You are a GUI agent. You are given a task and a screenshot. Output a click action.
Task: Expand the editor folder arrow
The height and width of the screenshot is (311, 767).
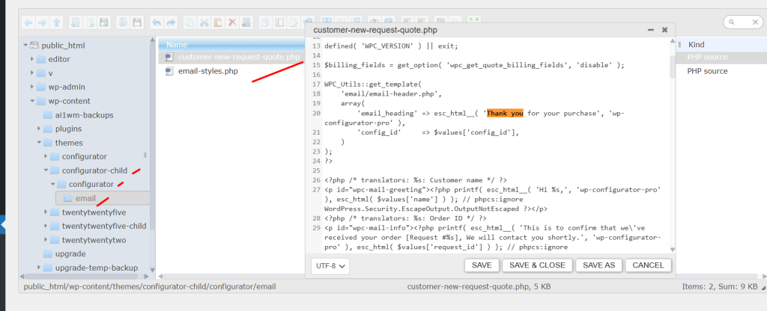[32, 59]
